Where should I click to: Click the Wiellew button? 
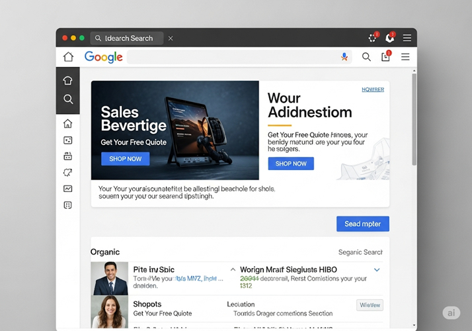click(x=370, y=305)
